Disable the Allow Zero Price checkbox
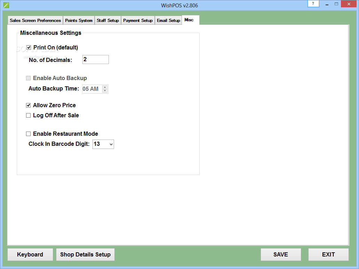The width and height of the screenshot is (359, 269). 29,105
